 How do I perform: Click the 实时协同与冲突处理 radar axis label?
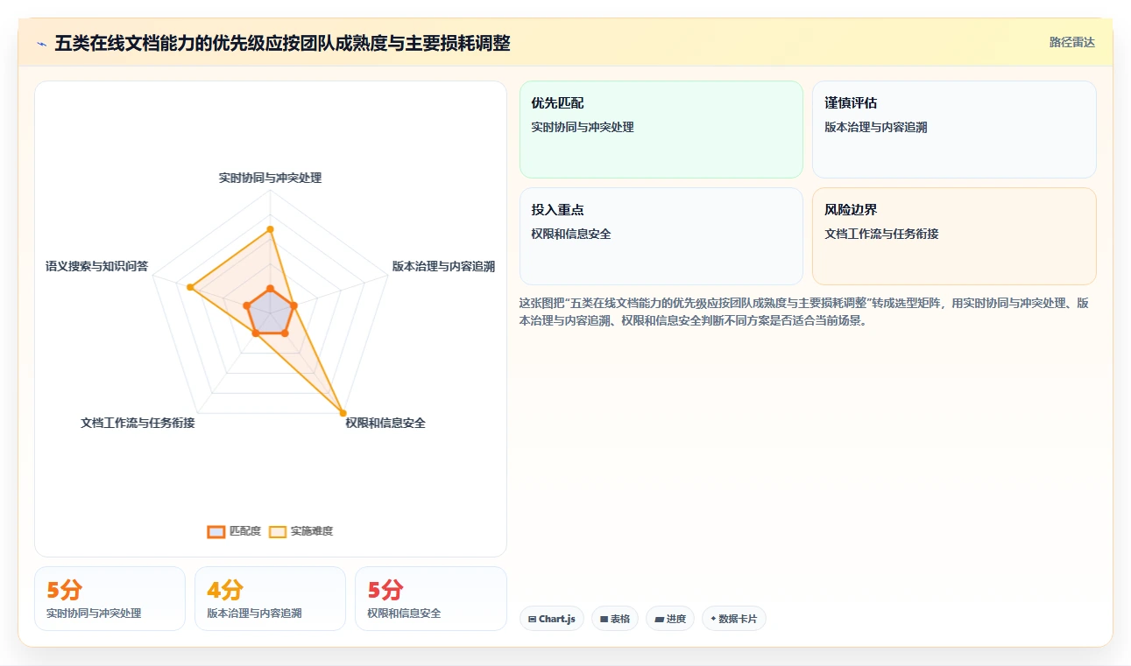pos(270,178)
